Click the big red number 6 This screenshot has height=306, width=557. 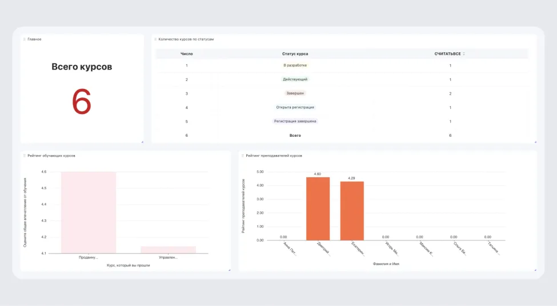pyautogui.click(x=82, y=103)
